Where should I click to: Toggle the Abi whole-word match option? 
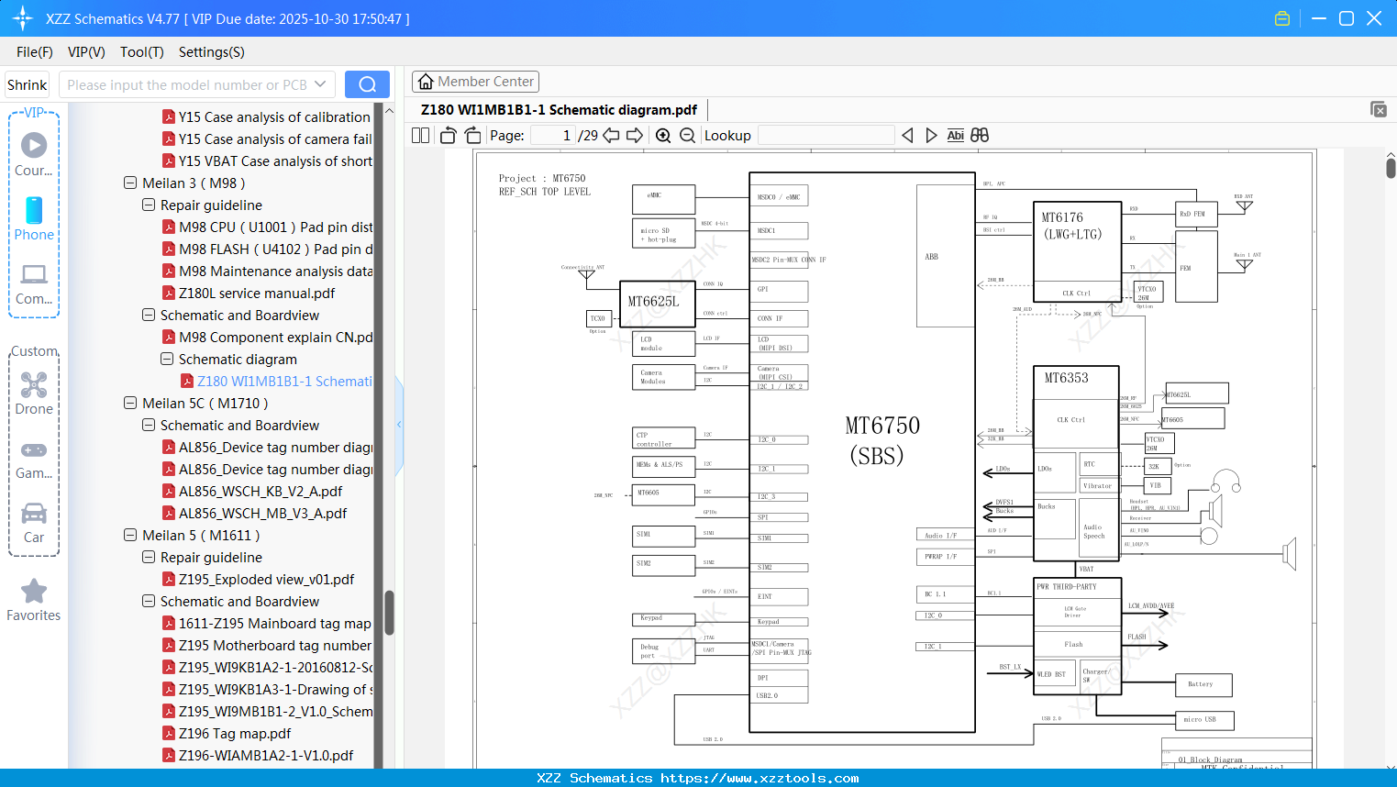[955, 135]
